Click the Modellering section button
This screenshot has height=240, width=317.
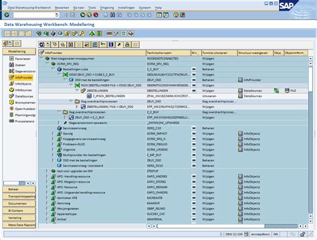point(19,51)
